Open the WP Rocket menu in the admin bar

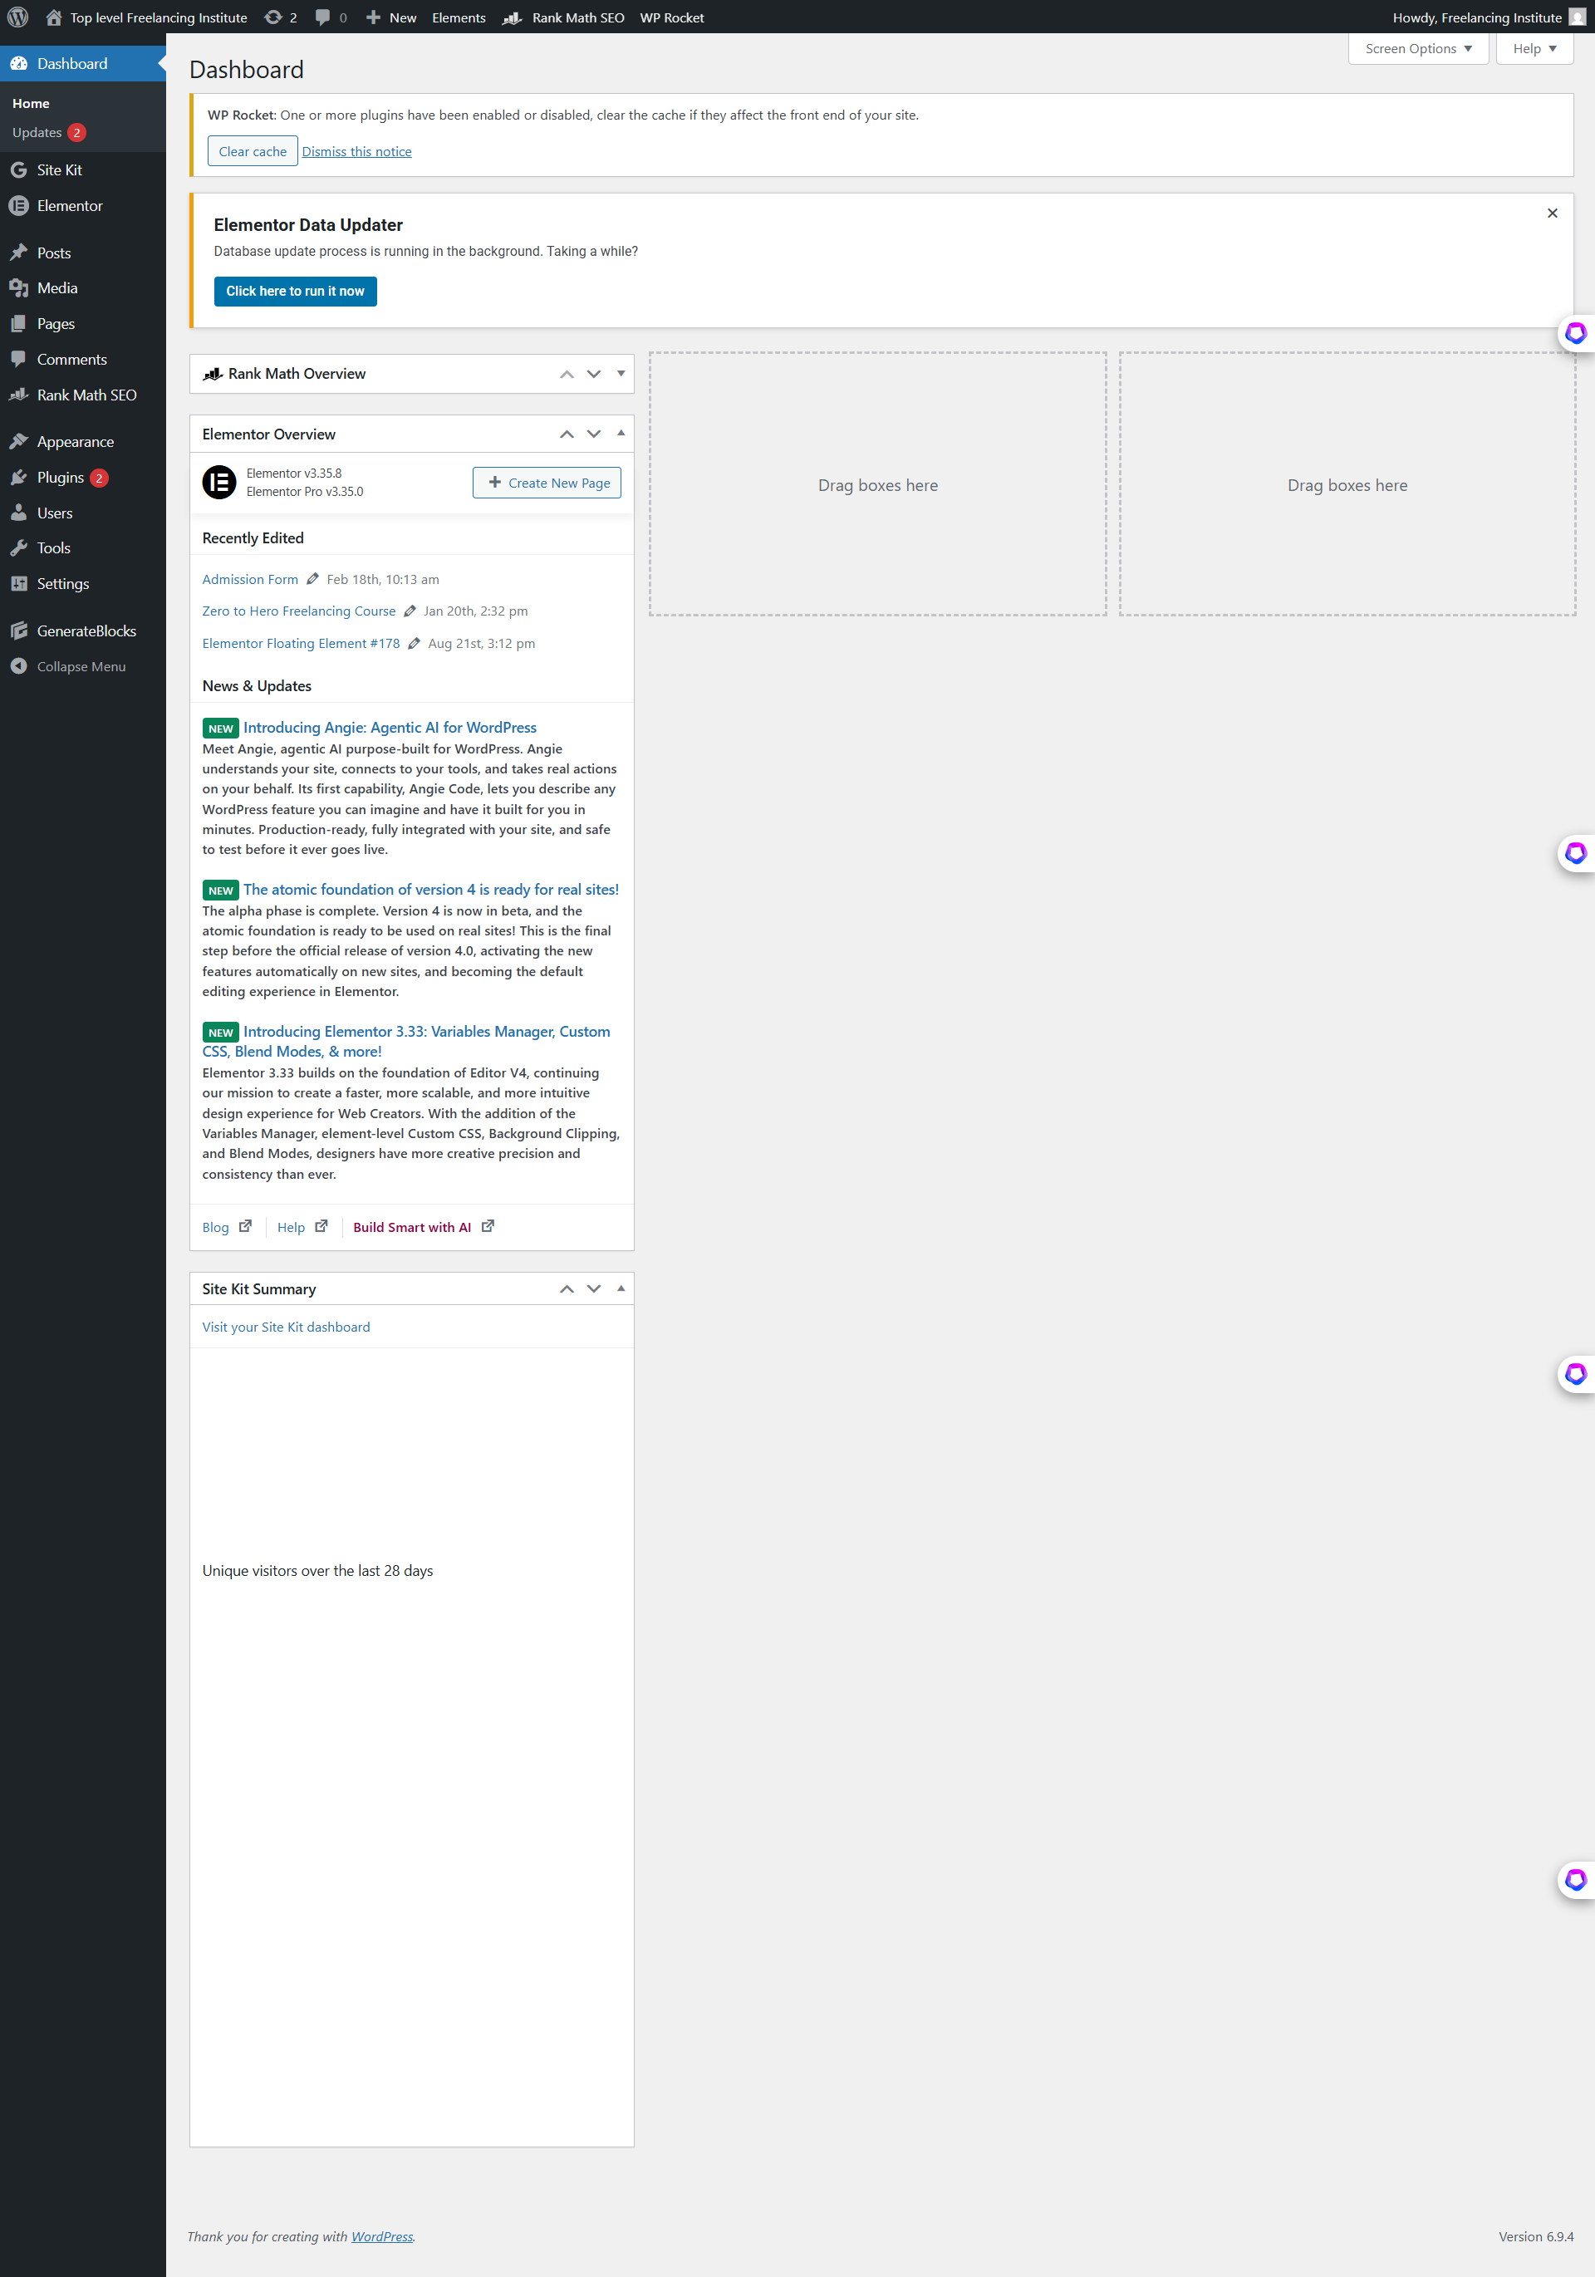click(673, 17)
